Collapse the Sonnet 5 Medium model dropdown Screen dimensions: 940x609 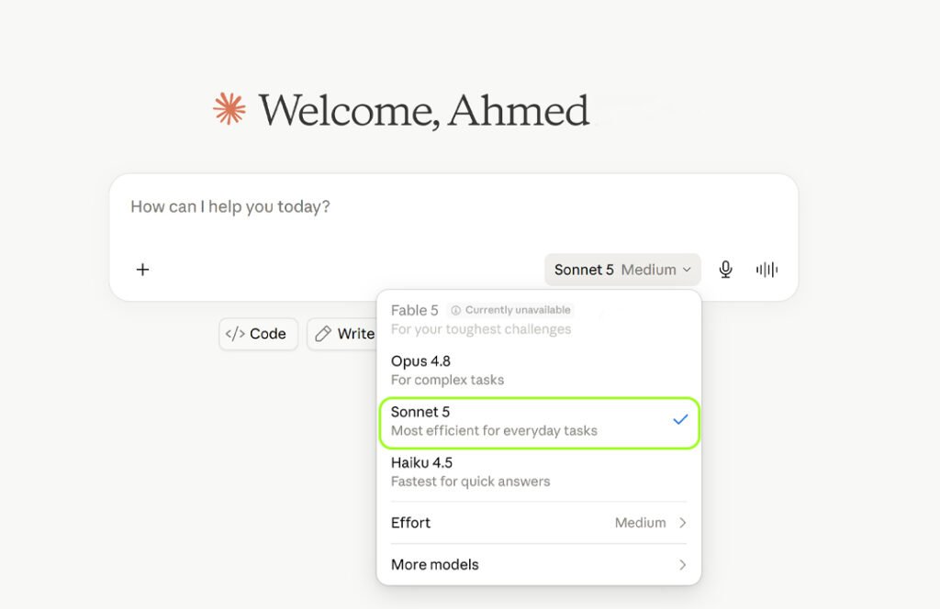point(622,270)
